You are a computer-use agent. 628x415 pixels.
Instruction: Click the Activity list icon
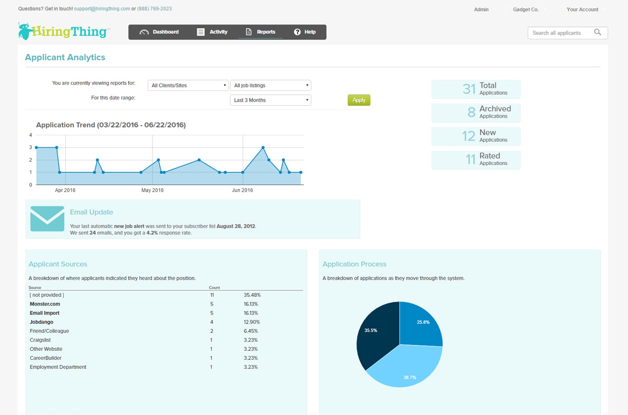point(201,32)
